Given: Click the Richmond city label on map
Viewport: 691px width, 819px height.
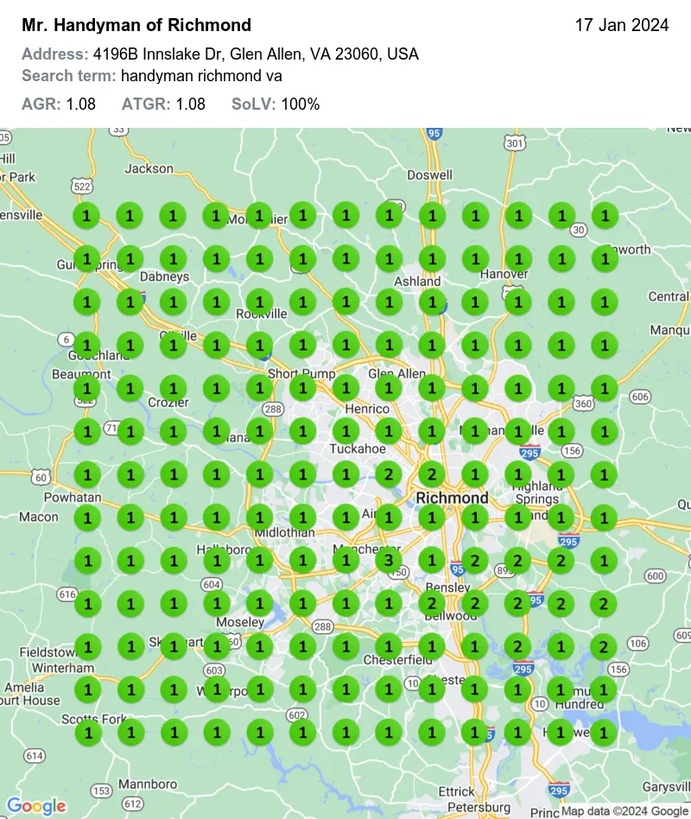Looking at the screenshot, I should click(452, 498).
